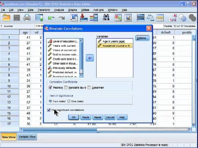Open the Add-ons menu
Image resolution: width=198 pixels, height=148 pixels.
tap(98, 10)
